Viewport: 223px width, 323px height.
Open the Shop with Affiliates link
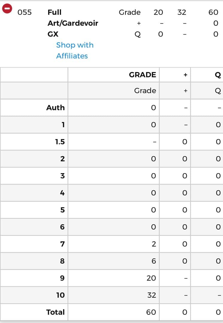(x=75, y=50)
